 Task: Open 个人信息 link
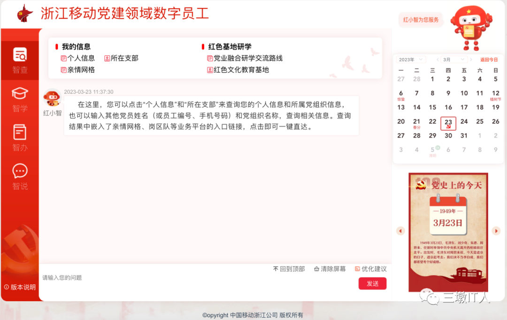point(81,58)
